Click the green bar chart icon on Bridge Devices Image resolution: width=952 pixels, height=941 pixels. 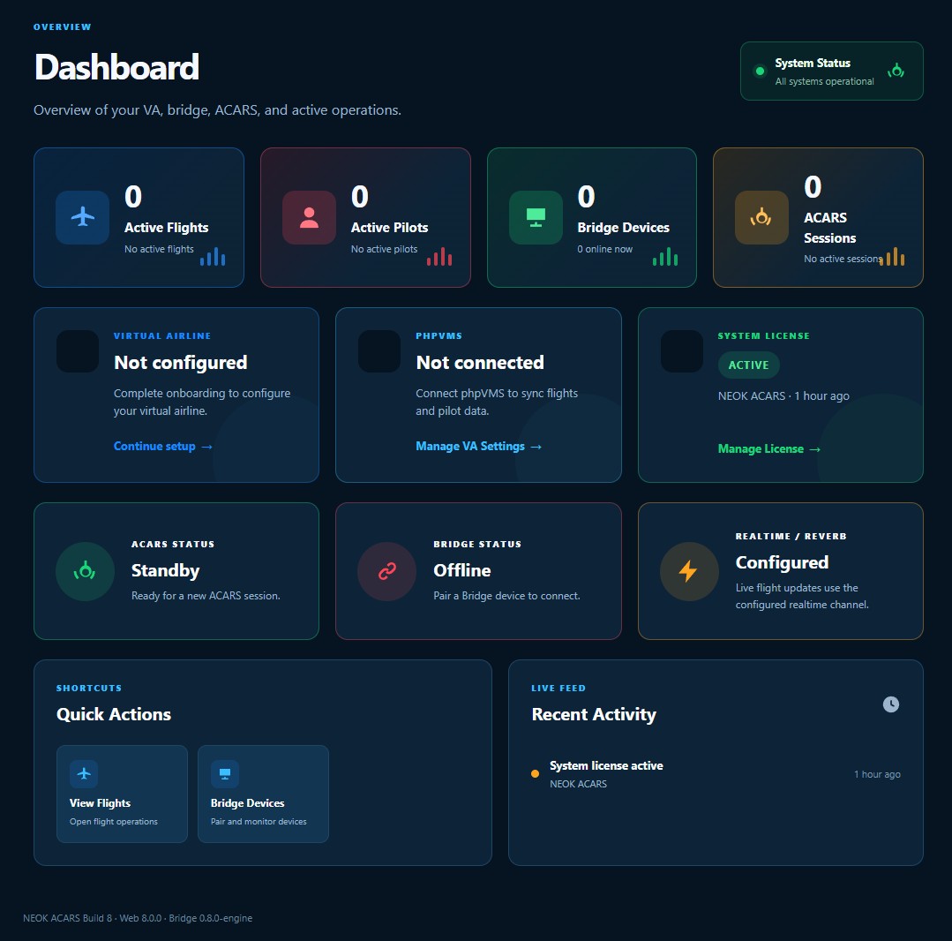click(x=665, y=256)
